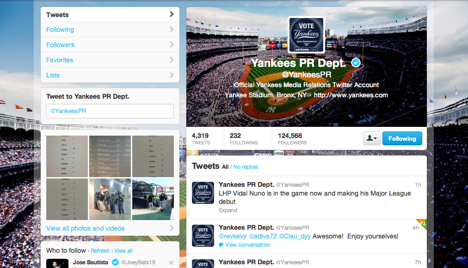Open the http://www.yankees.com profile link
Image resolution: width=468 pixels, height=268 pixels.
[351, 95]
